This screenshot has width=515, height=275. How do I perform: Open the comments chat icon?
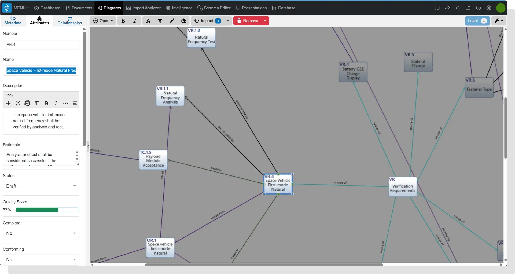[x=437, y=8]
